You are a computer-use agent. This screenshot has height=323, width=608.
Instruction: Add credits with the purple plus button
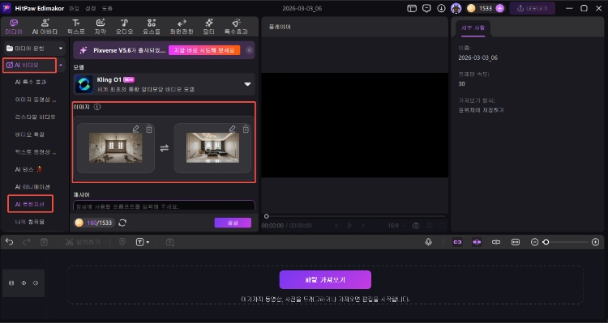pyautogui.click(x=500, y=8)
